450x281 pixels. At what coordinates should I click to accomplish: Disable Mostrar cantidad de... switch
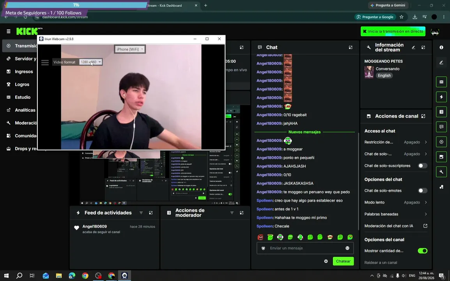[422, 251]
